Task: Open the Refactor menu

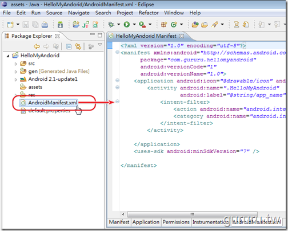Action: point(149,13)
